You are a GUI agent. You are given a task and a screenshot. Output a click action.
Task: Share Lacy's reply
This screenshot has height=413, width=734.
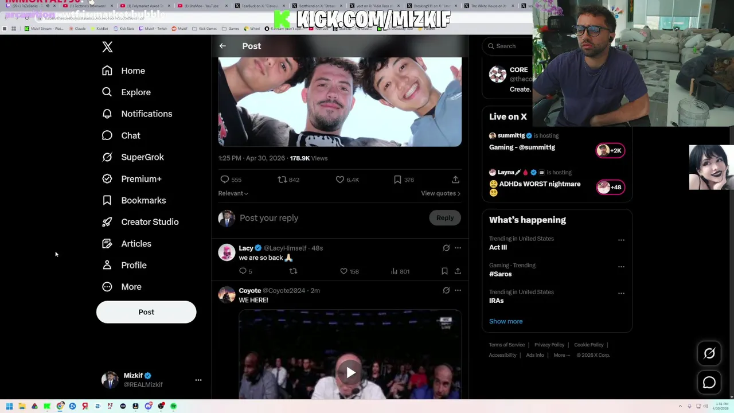[458, 271]
